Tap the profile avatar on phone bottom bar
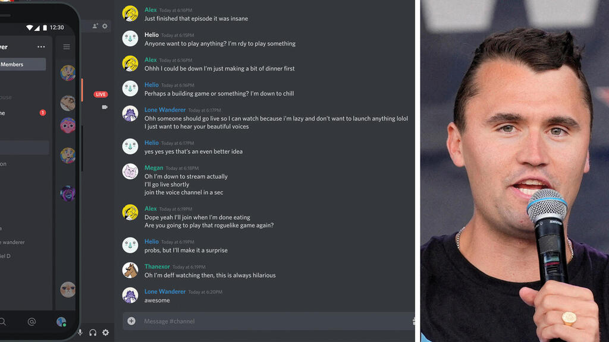The image size is (609, 342). point(61,321)
